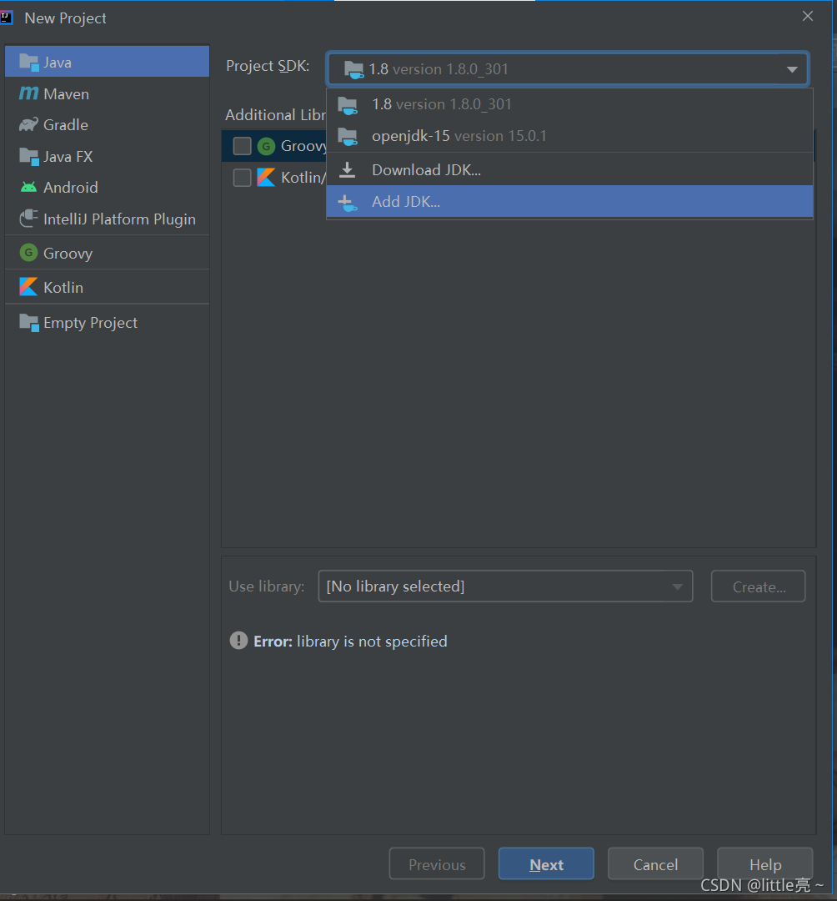
Task: Select IntelliJ Platform Plugin project type
Action: click(107, 219)
